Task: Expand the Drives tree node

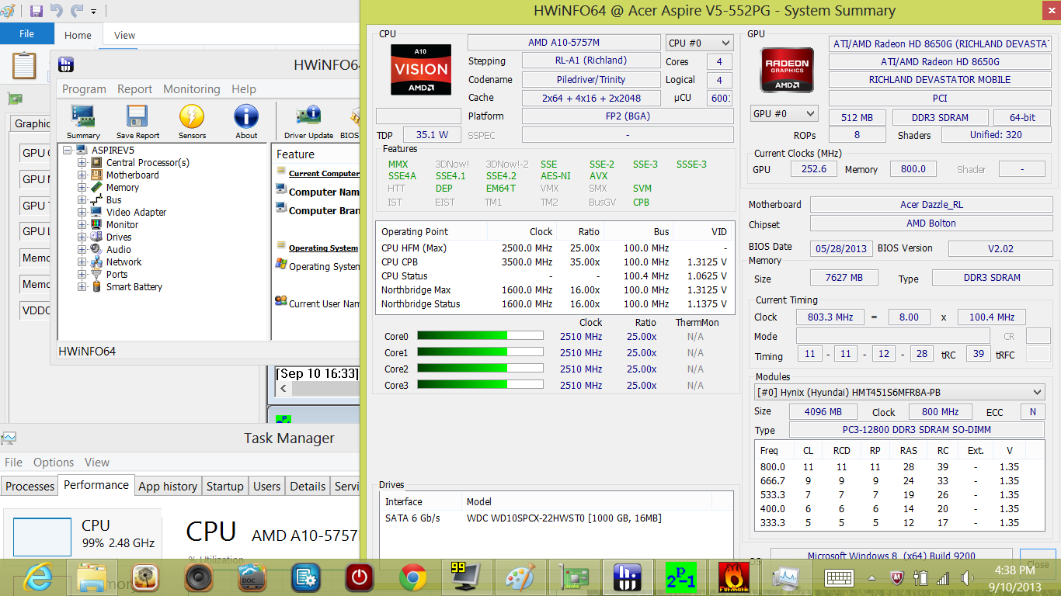Action: (x=82, y=237)
